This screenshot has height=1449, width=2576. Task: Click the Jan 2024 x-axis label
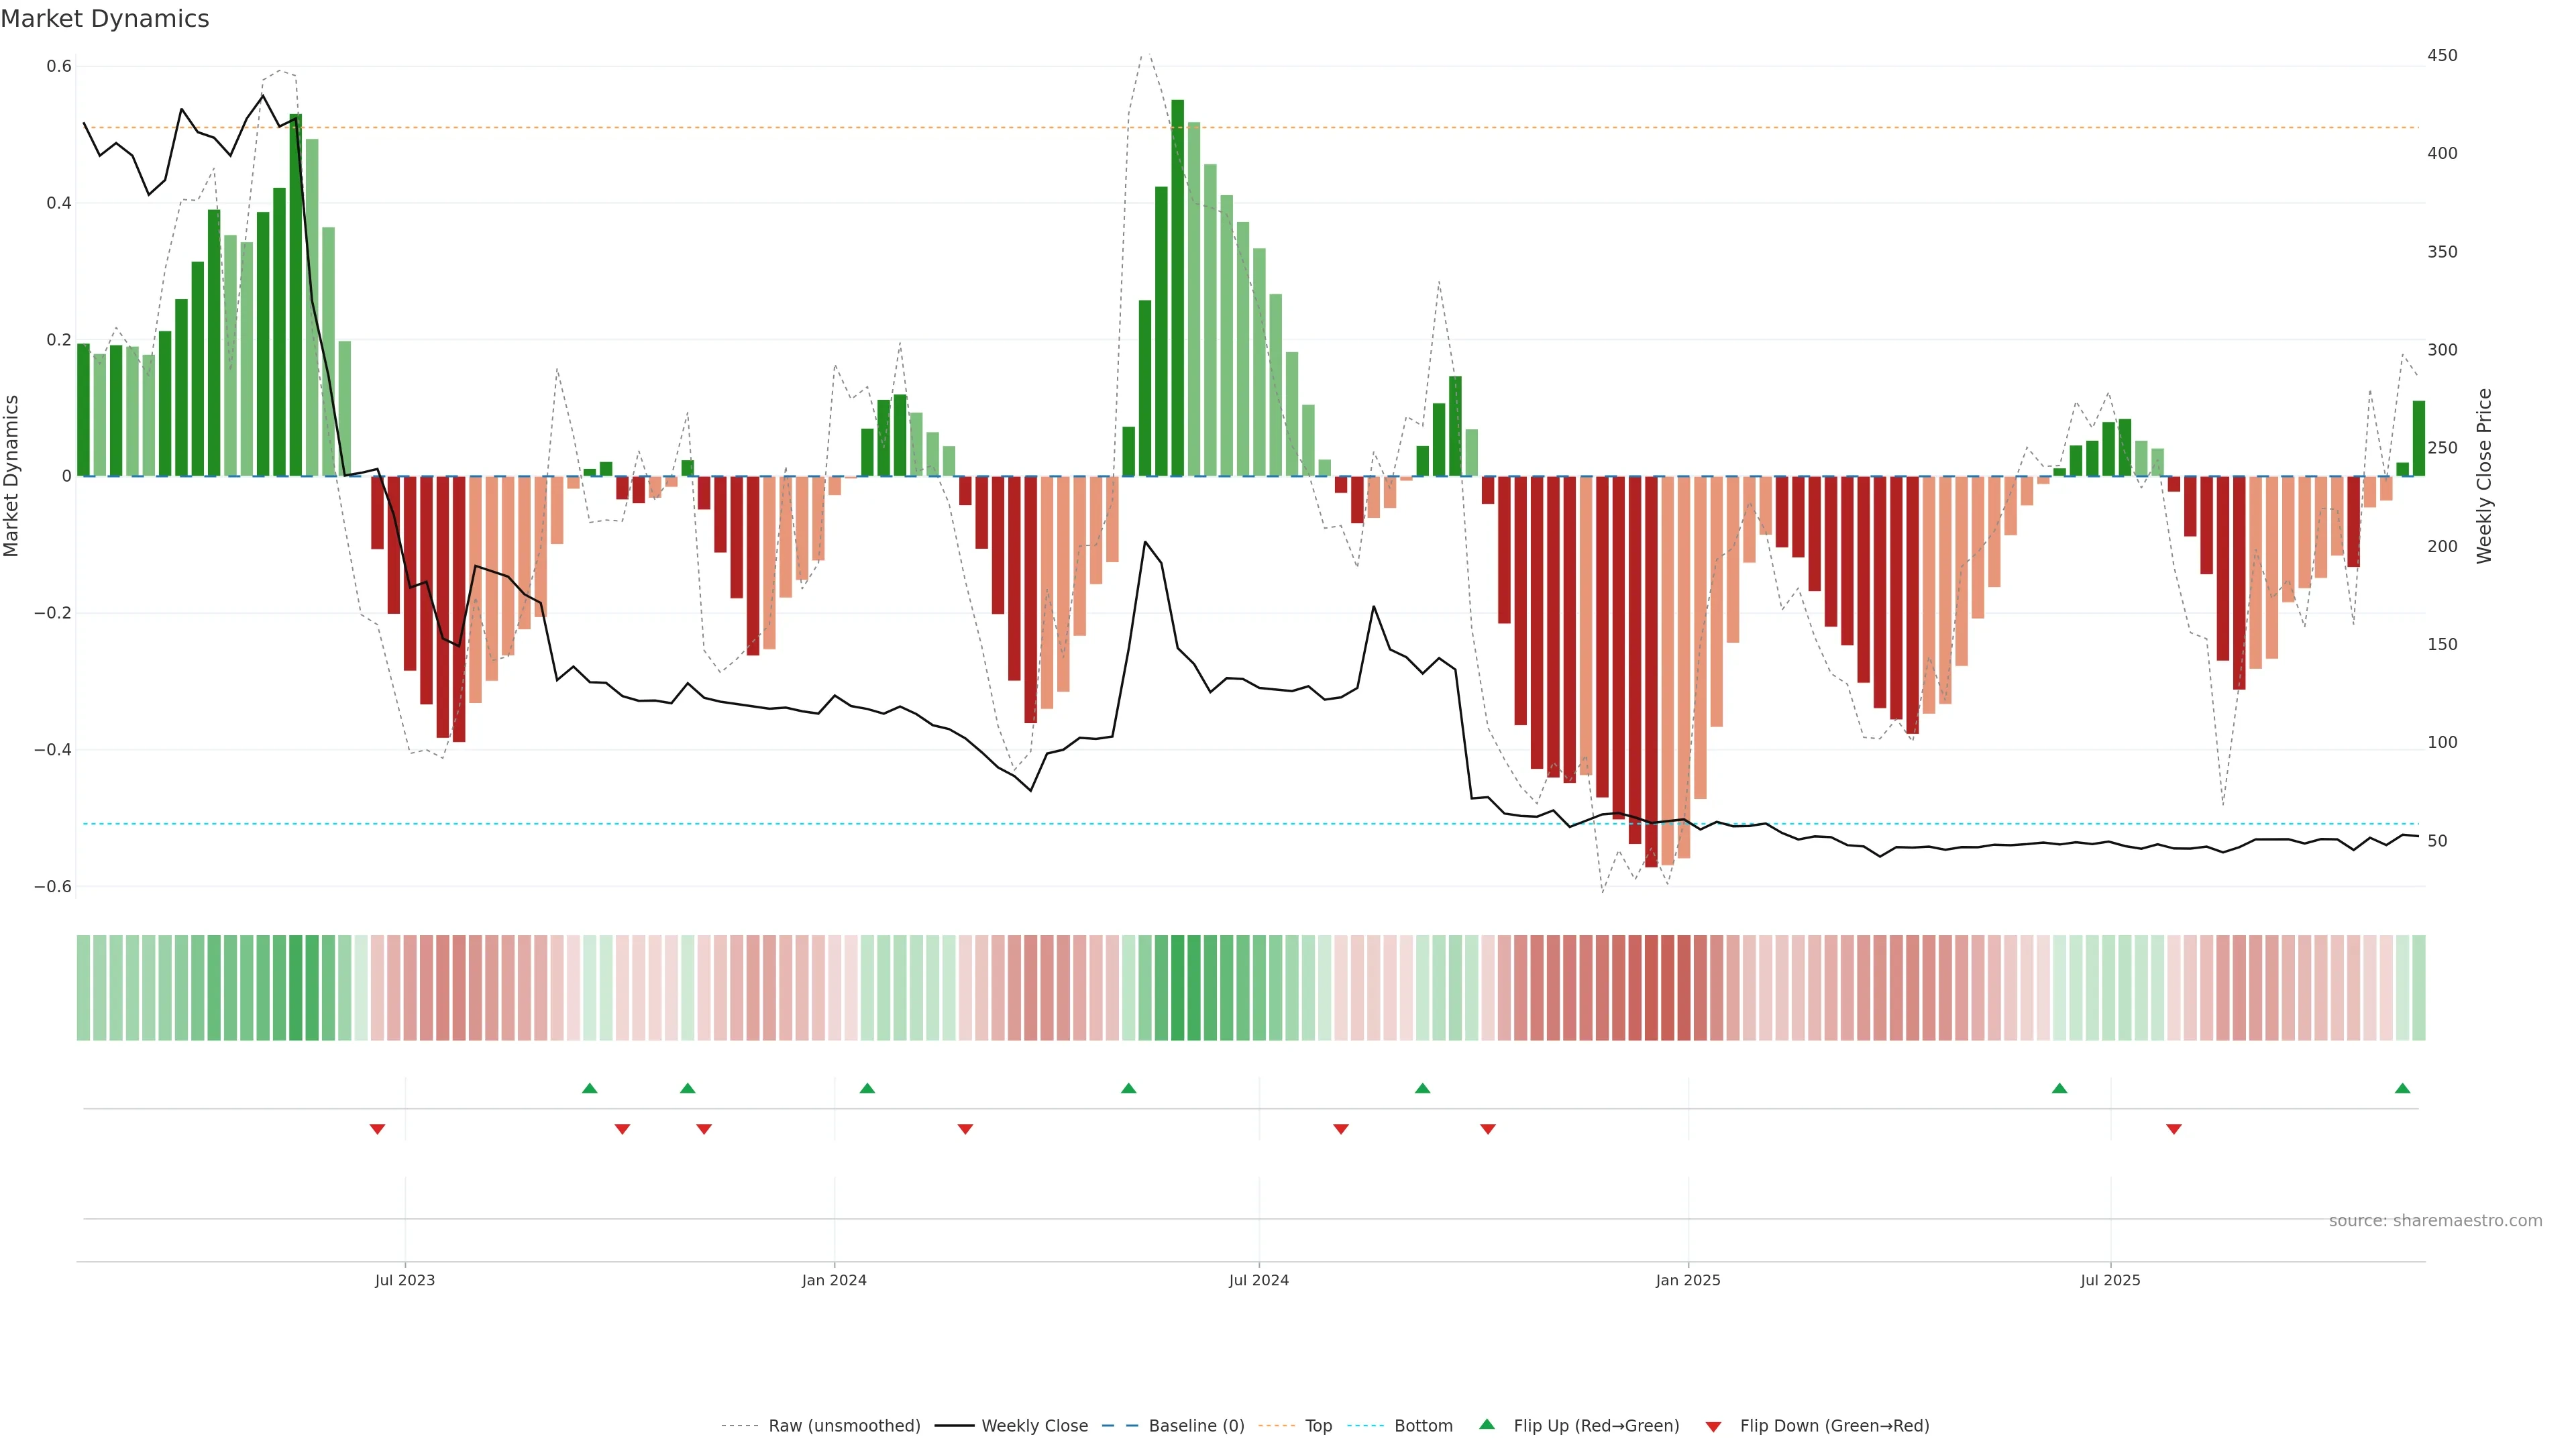(834, 1280)
